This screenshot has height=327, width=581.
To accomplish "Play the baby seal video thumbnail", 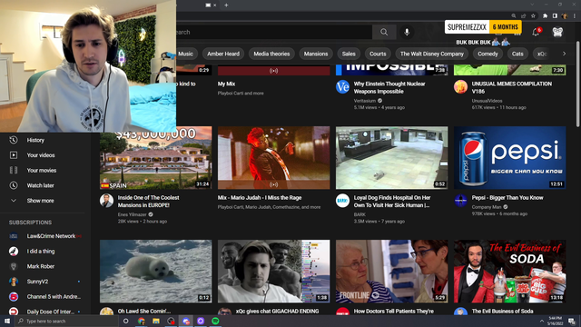I will click(155, 271).
